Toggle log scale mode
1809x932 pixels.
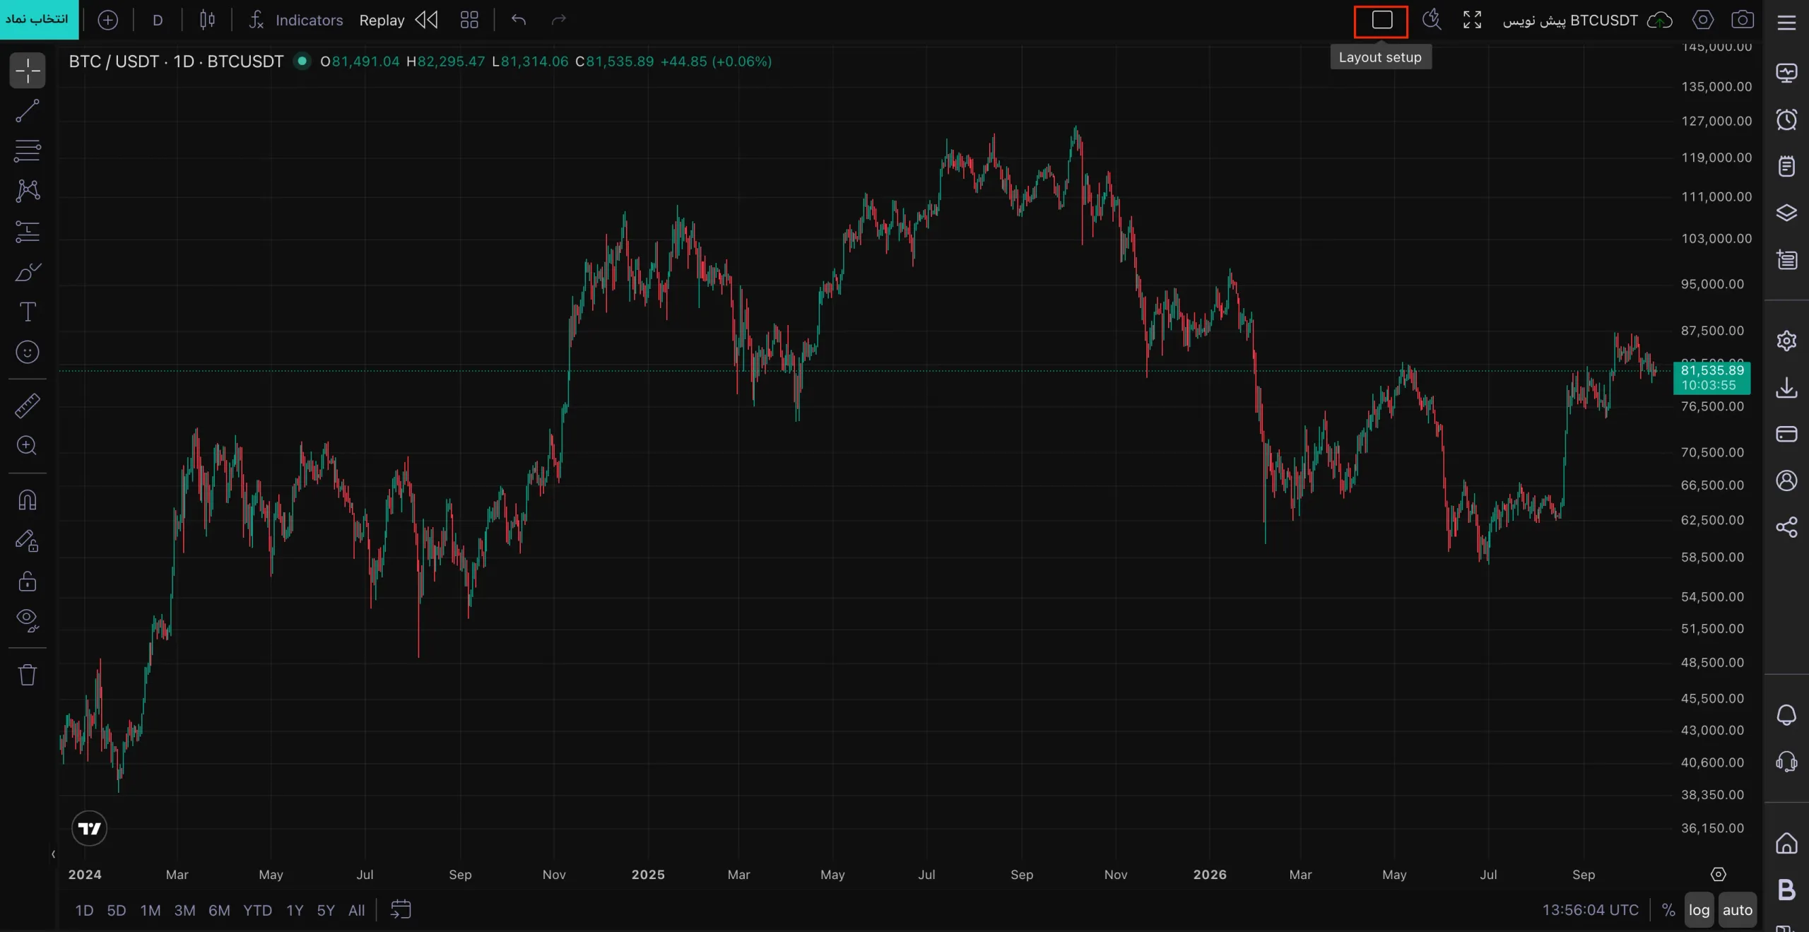coord(1699,910)
